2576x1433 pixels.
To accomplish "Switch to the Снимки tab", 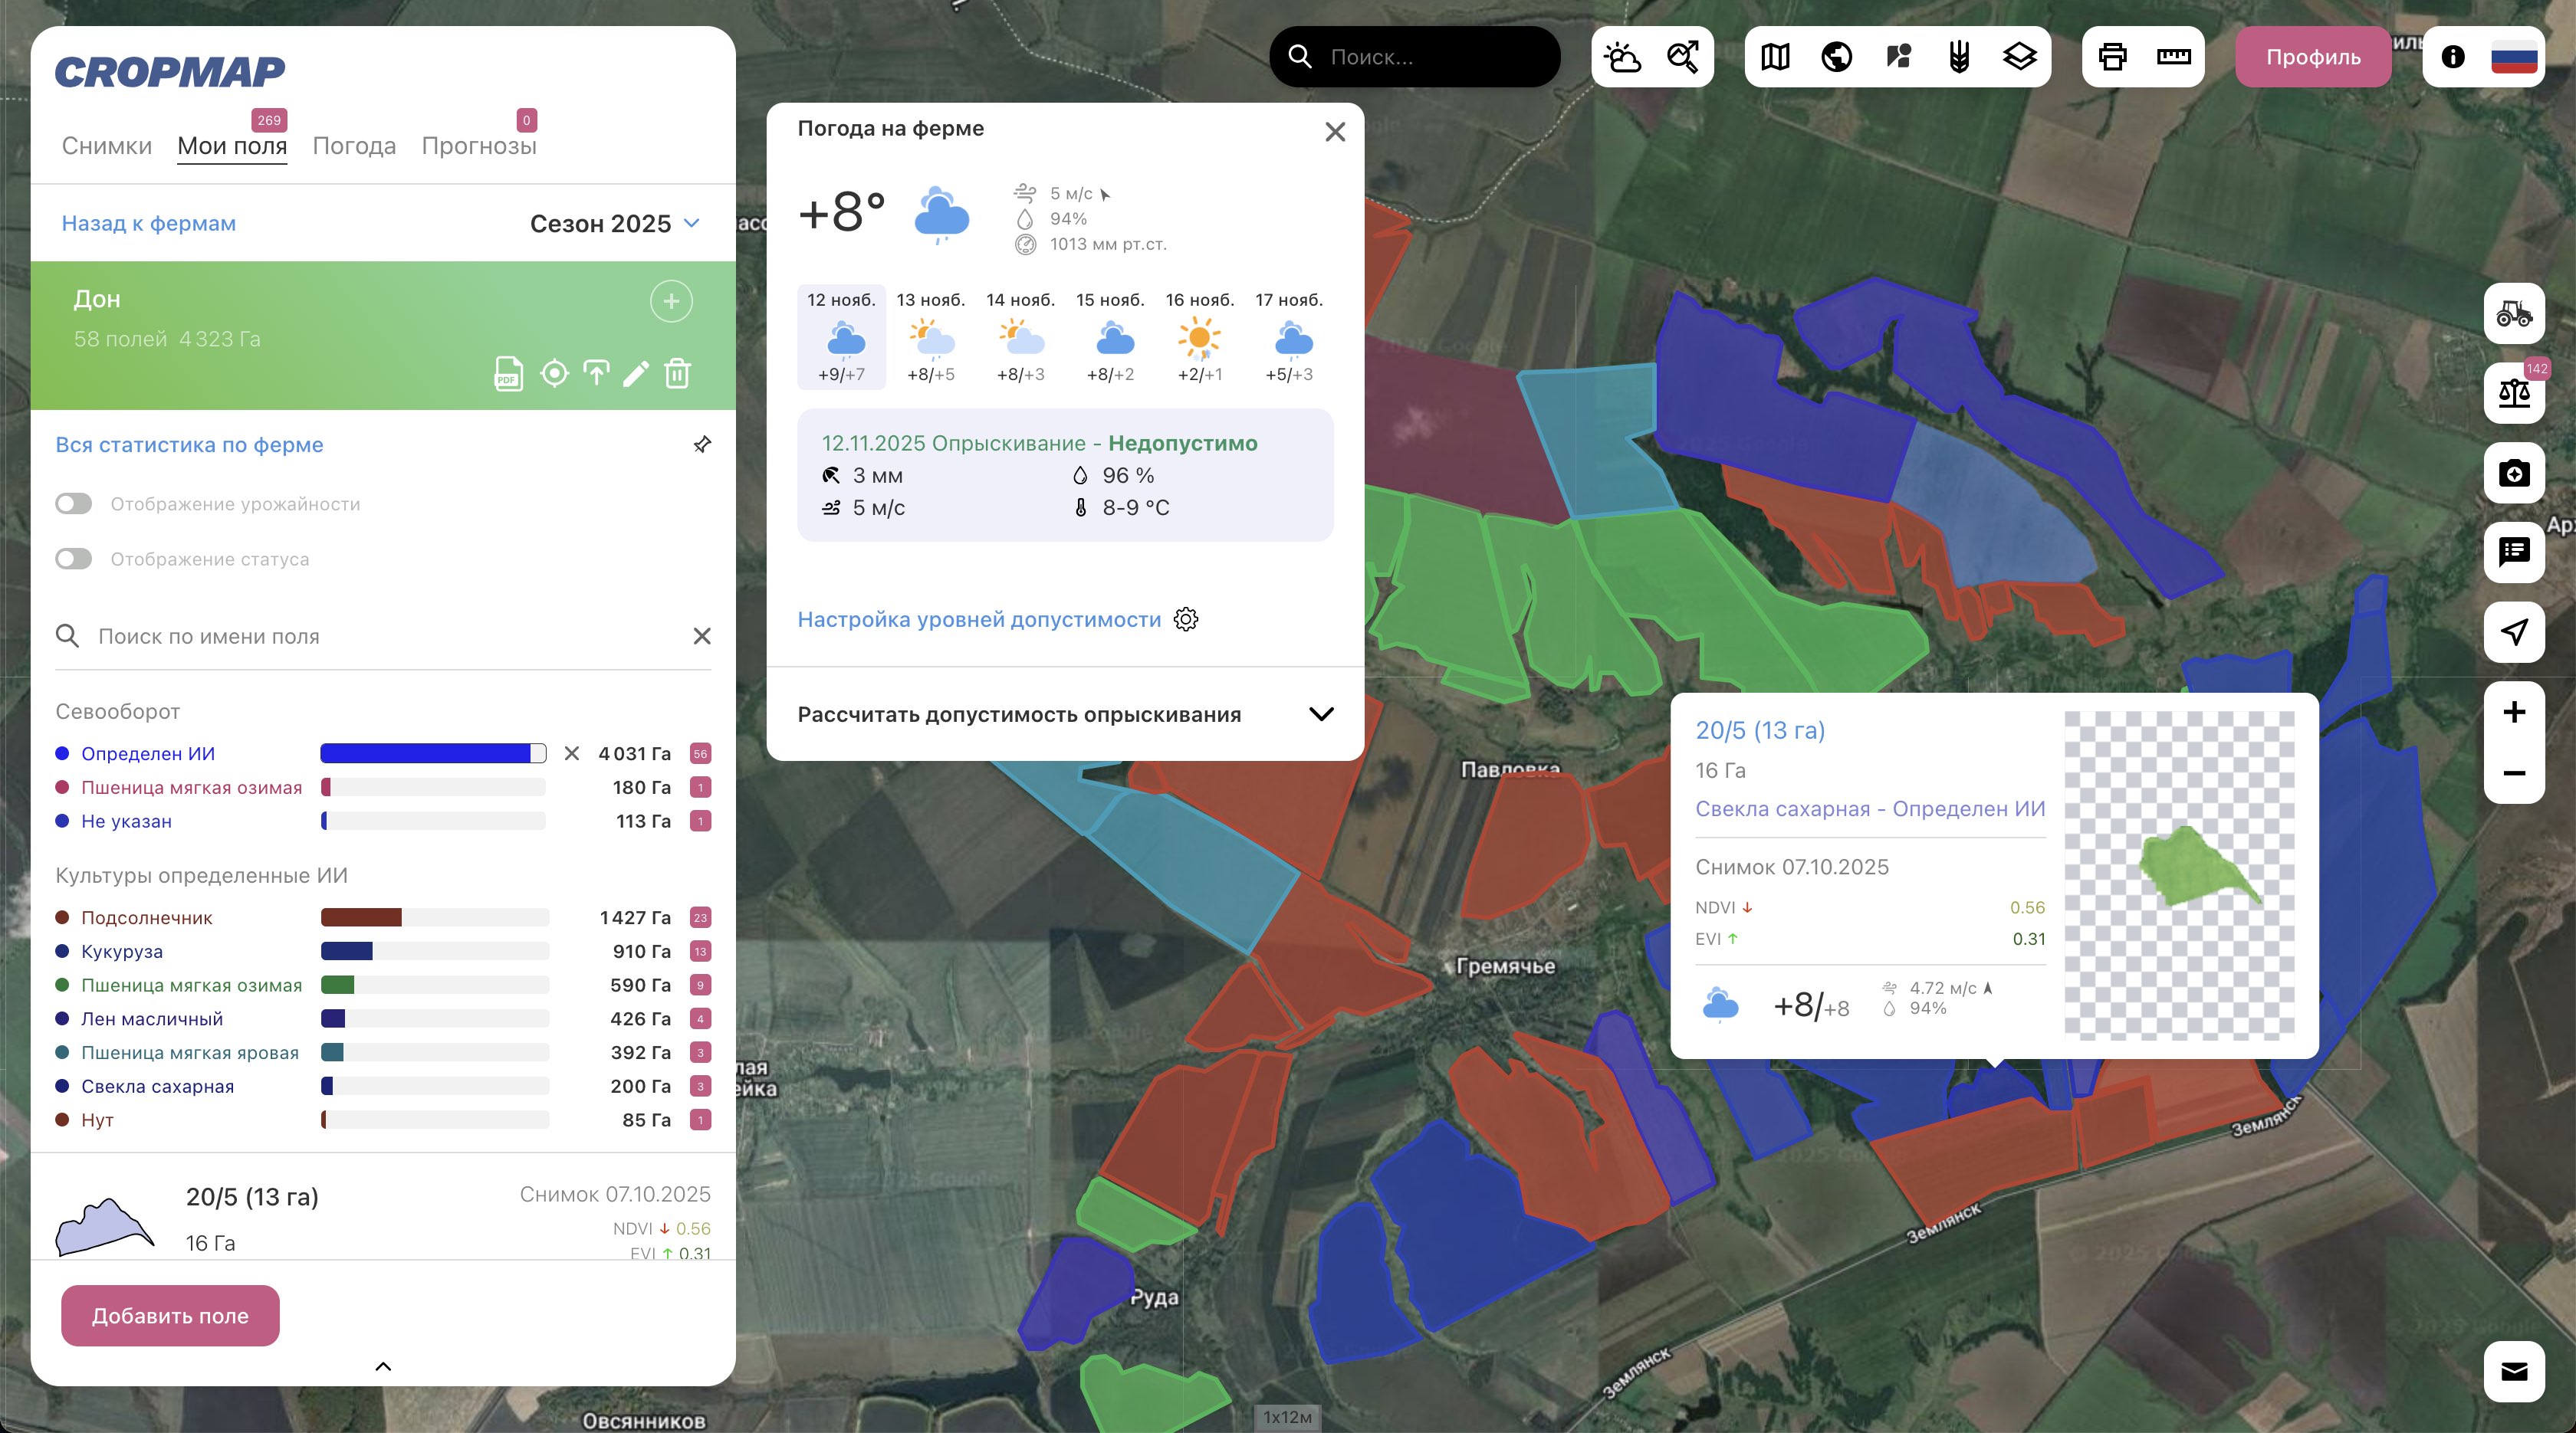I will (x=107, y=146).
